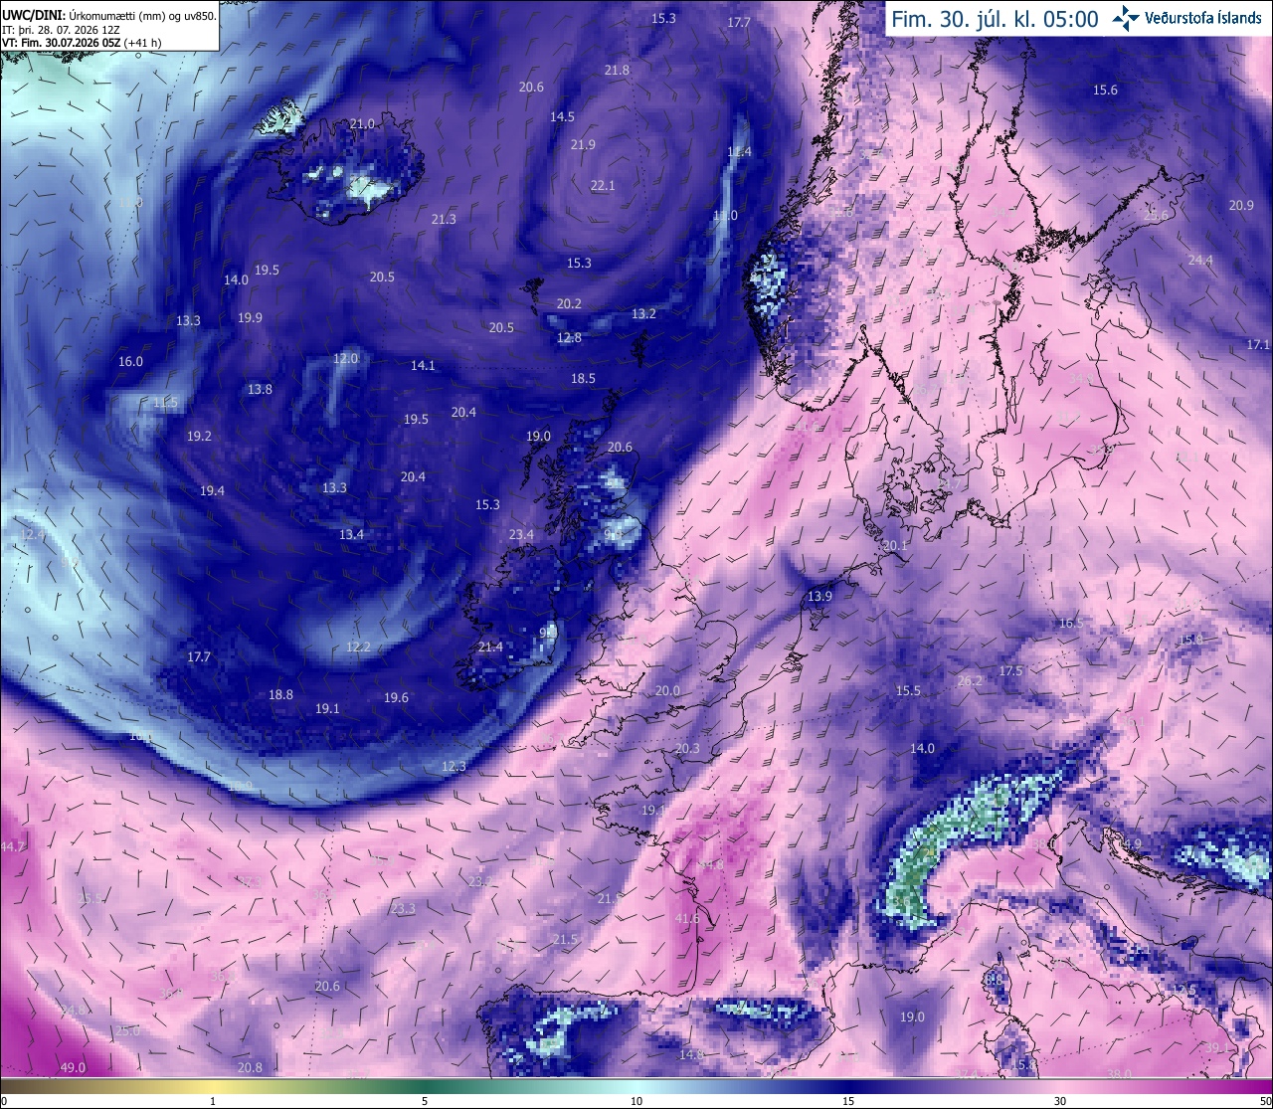Click the 22.1 value at the low's center
The image size is (1273, 1109).
pyautogui.click(x=603, y=186)
